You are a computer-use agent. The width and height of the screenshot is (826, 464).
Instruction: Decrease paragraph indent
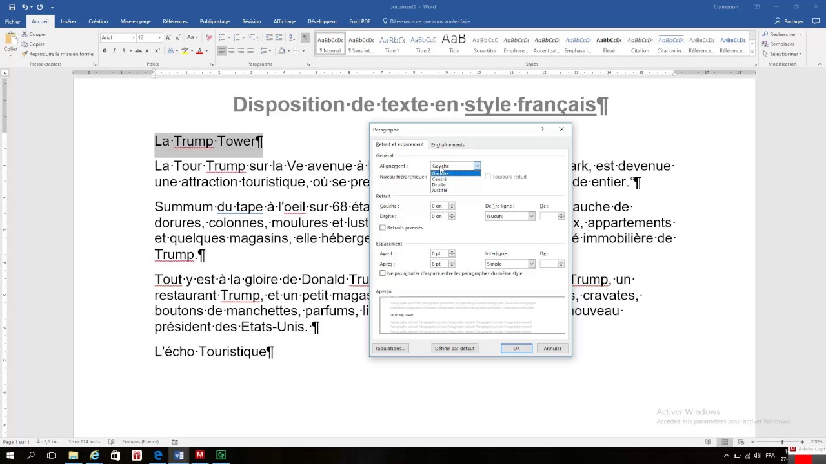point(269,37)
